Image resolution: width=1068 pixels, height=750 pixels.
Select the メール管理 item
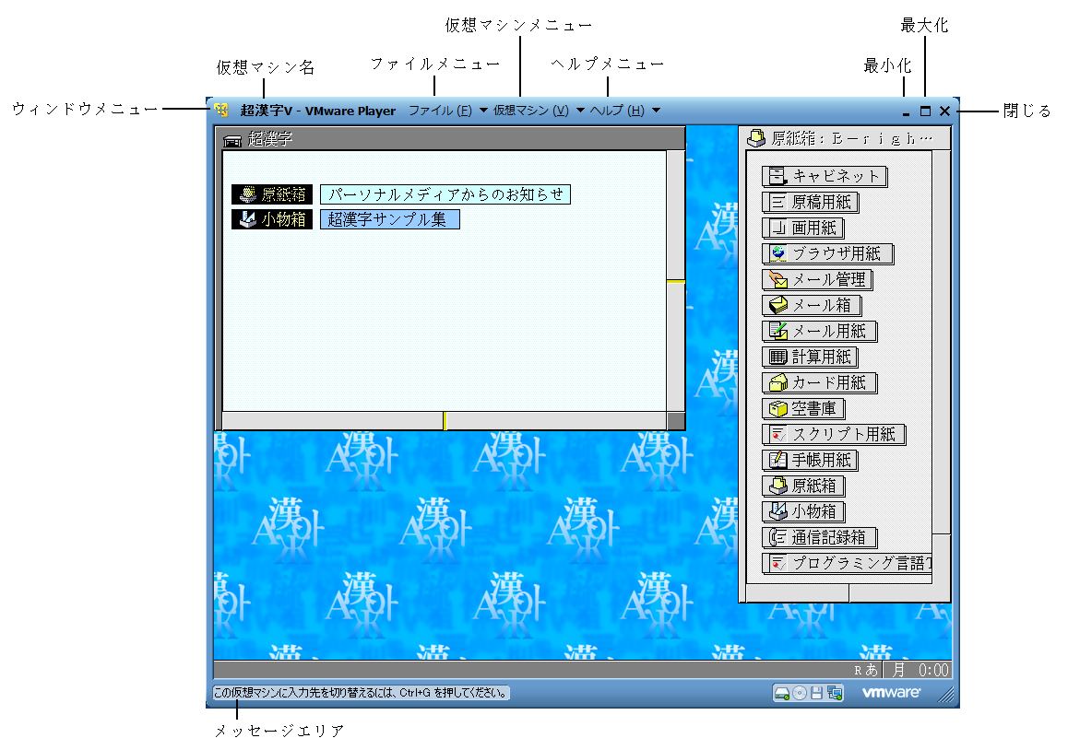pos(817,280)
